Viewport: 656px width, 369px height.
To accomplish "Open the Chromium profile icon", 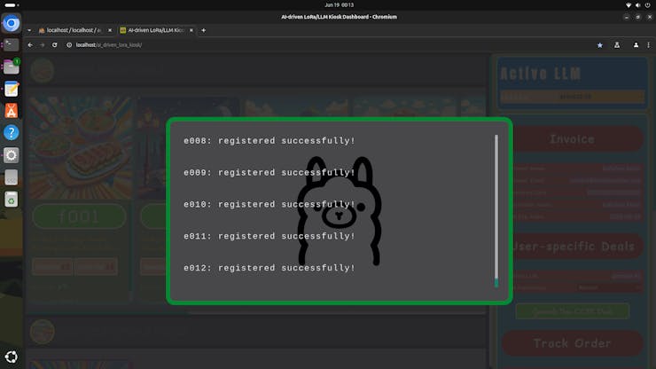I will pos(636,45).
